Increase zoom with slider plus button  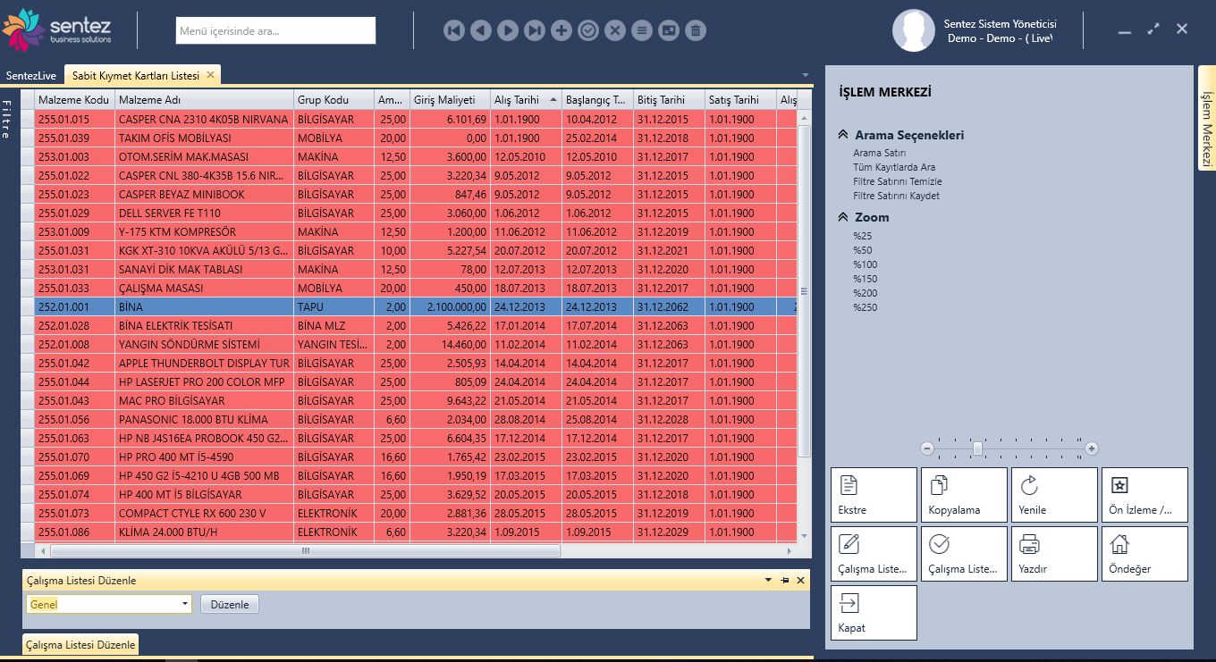point(1092,448)
